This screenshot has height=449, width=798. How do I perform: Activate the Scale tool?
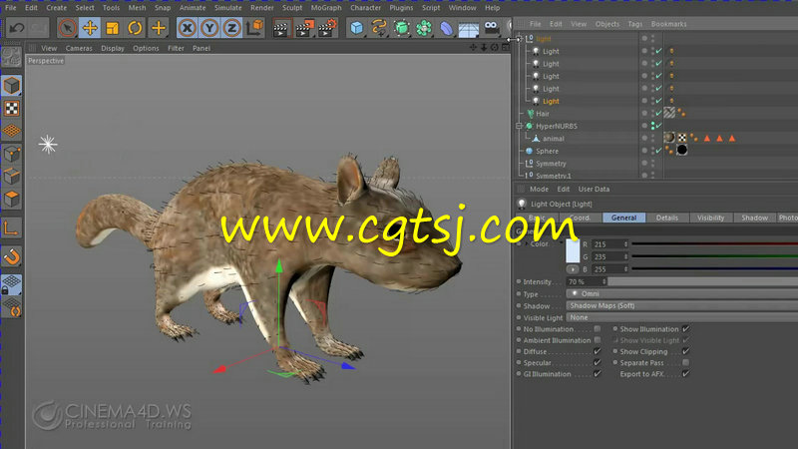(x=113, y=28)
